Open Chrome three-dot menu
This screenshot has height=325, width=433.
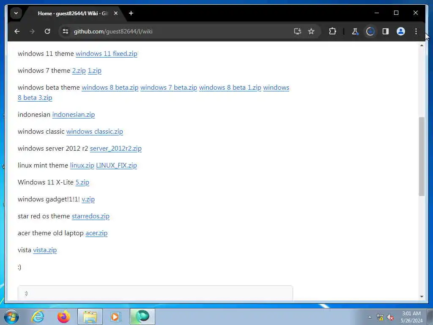416,31
